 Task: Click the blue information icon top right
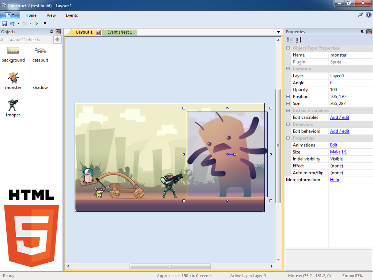pyautogui.click(x=369, y=15)
